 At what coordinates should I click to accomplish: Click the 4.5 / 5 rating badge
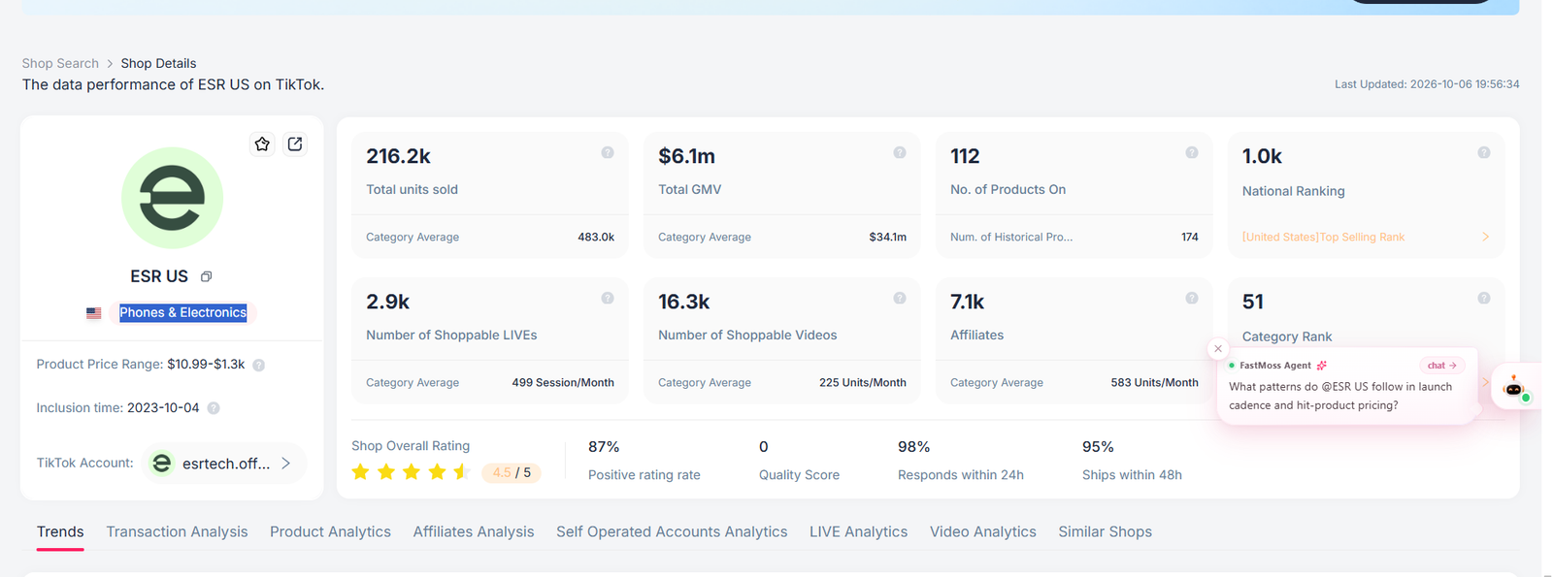pos(512,472)
